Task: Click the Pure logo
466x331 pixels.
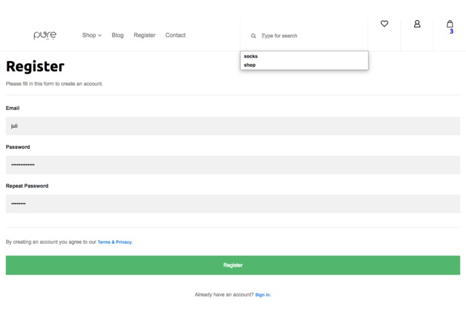Action: click(x=45, y=35)
